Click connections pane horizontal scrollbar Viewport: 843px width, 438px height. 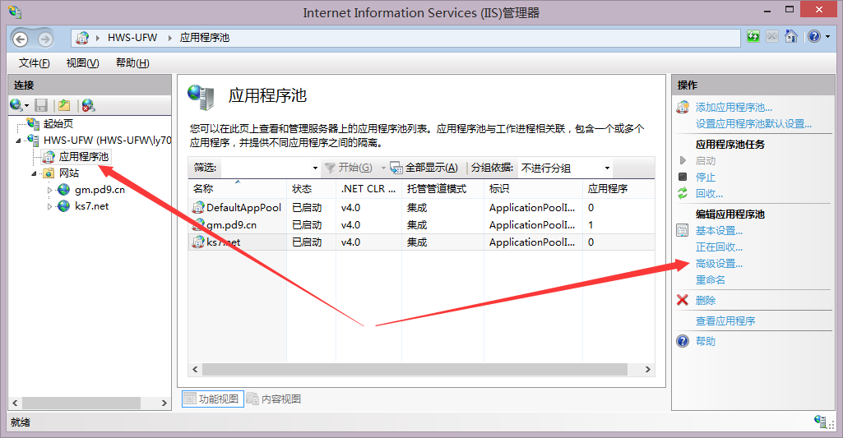point(81,403)
